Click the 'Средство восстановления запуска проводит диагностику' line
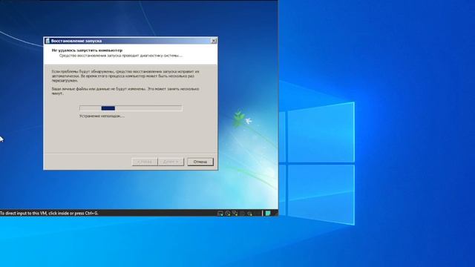Screen dimensions: 475x267 tap(120, 56)
